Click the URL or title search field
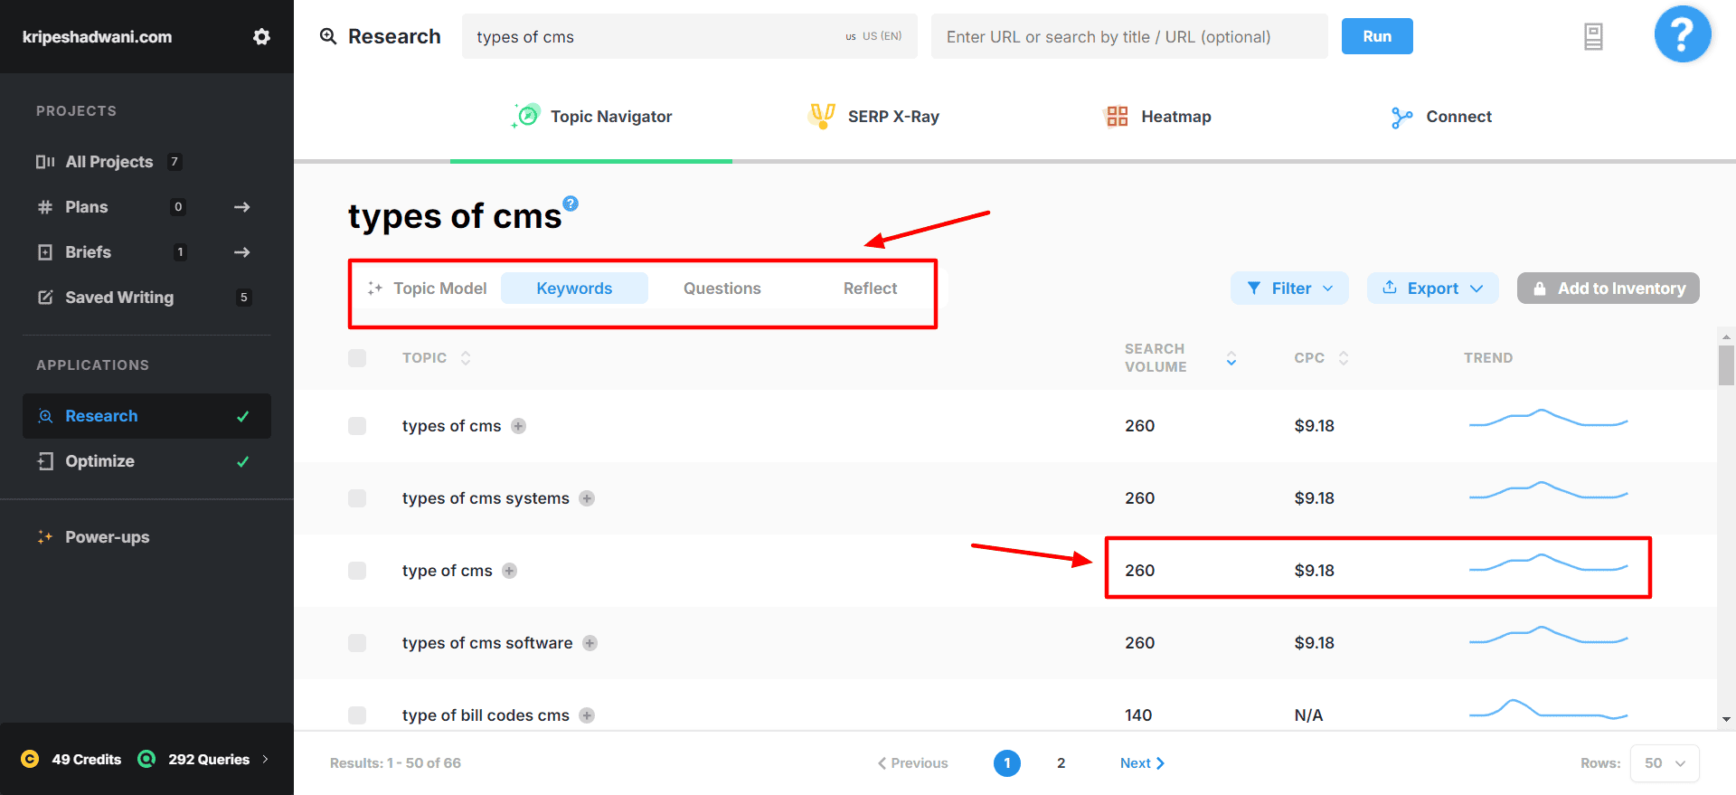1736x795 pixels. coord(1128,37)
